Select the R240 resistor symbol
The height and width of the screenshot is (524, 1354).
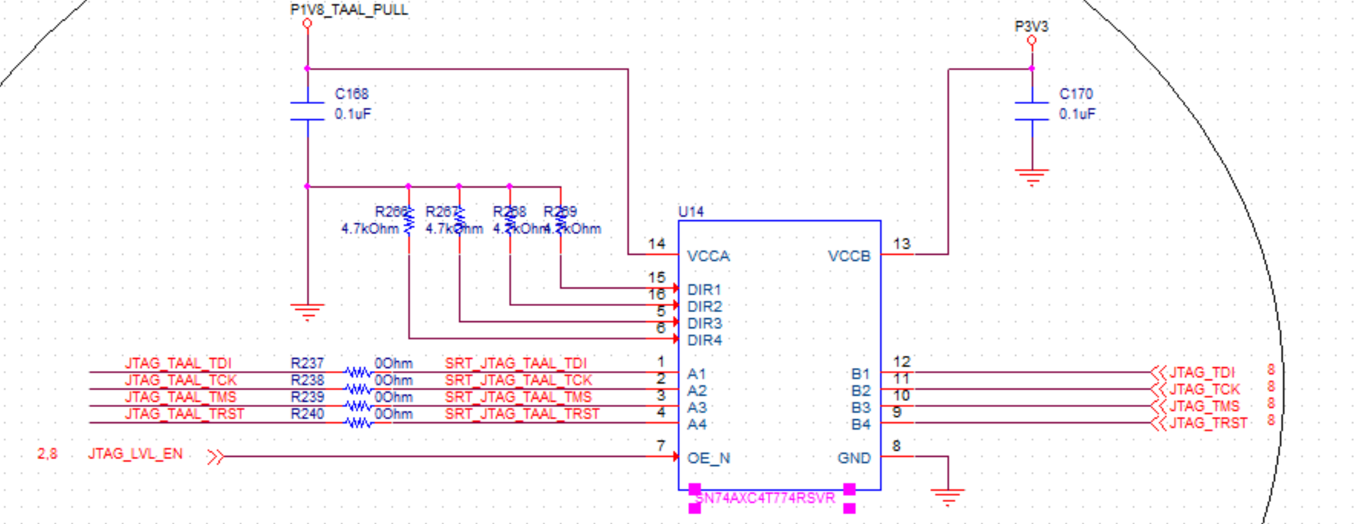[x=358, y=422]
